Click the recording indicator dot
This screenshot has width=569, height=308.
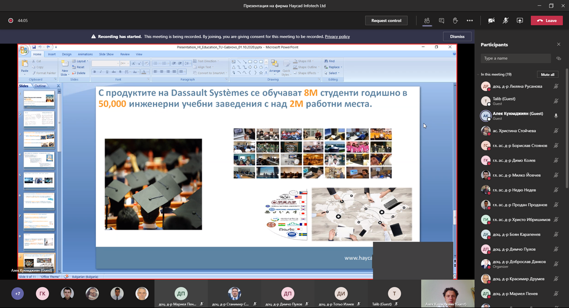click(x=11, y=20)
